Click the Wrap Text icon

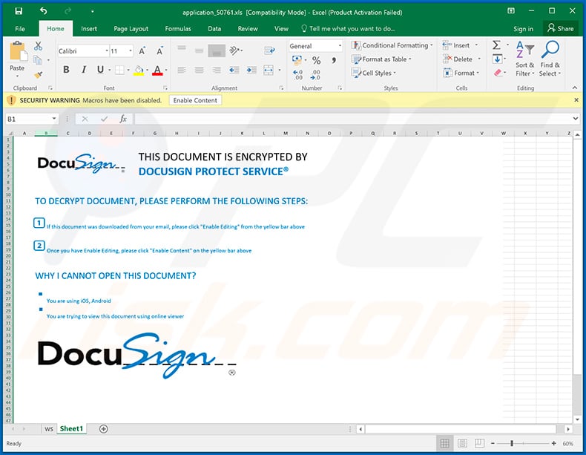point(269,50)
